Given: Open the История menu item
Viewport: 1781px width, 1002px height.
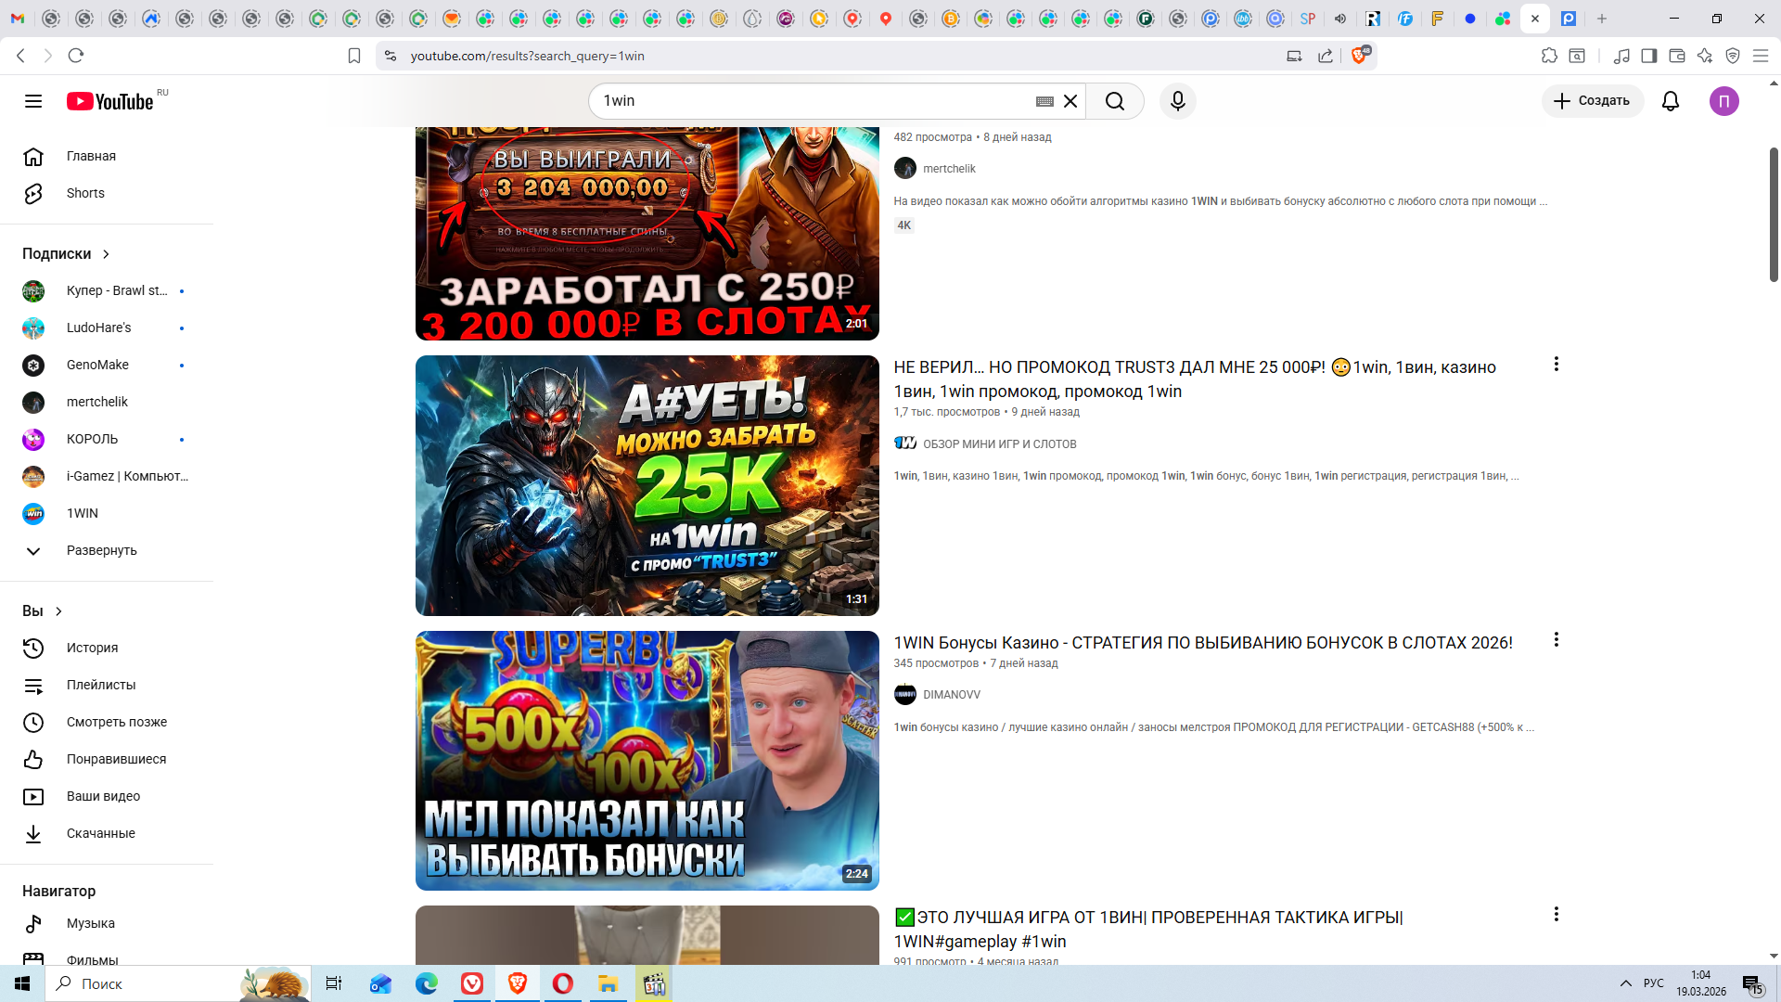Looking at the screenshot, I should tap(92, 648).
